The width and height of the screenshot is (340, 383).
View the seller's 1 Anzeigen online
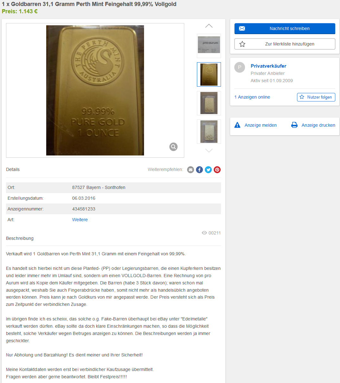click(x=252, y=97)
